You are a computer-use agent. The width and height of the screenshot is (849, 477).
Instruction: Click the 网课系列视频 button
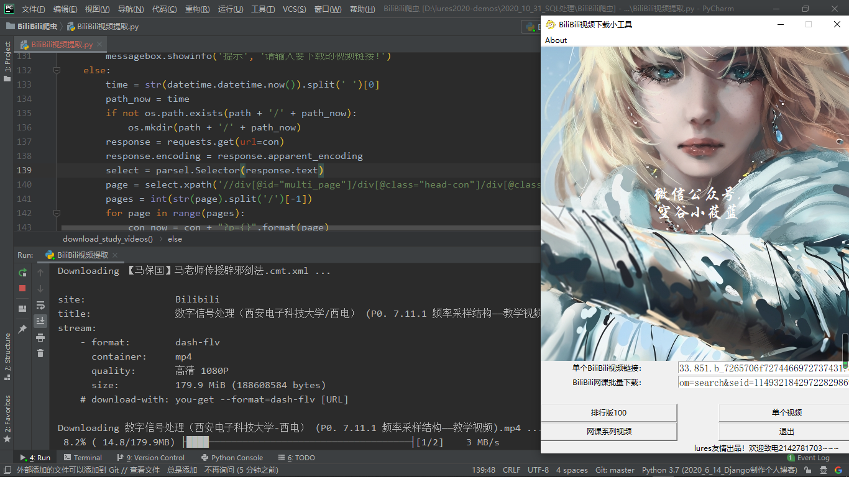click(x=608, y=432)
